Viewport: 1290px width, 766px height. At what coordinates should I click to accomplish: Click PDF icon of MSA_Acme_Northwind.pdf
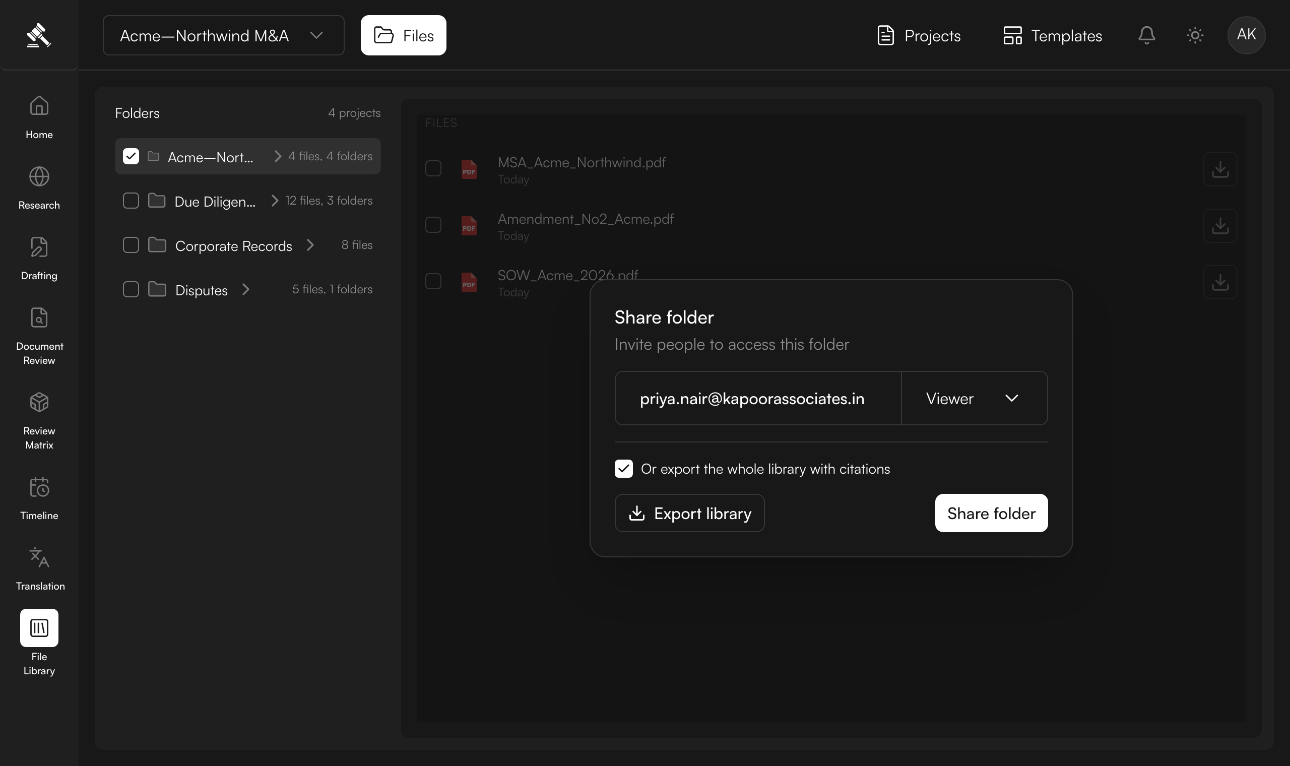[469, 169]
